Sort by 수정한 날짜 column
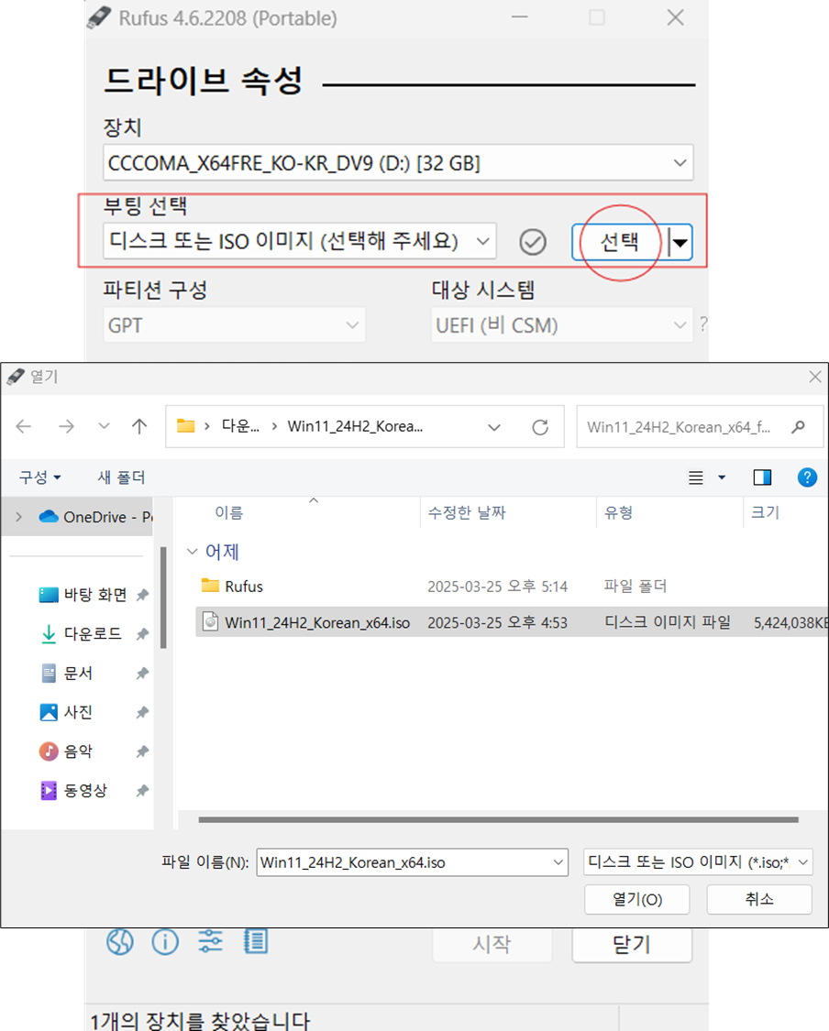The height and width of the screenshot is (1031, 829). 467,512
